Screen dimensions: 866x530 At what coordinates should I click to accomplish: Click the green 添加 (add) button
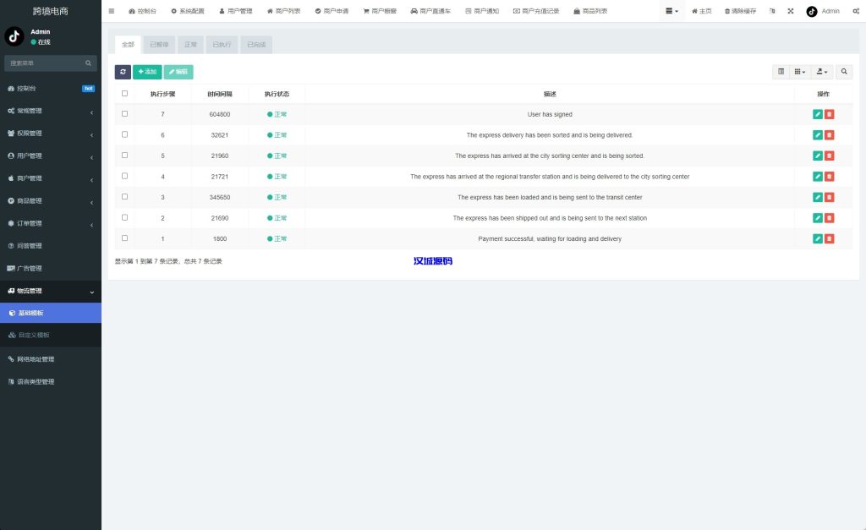[147, 72]
